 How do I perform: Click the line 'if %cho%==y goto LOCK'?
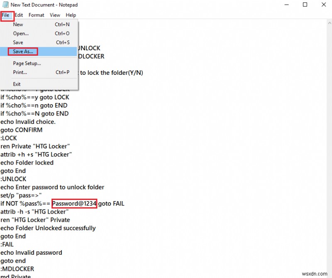click(x=35, y=97)
